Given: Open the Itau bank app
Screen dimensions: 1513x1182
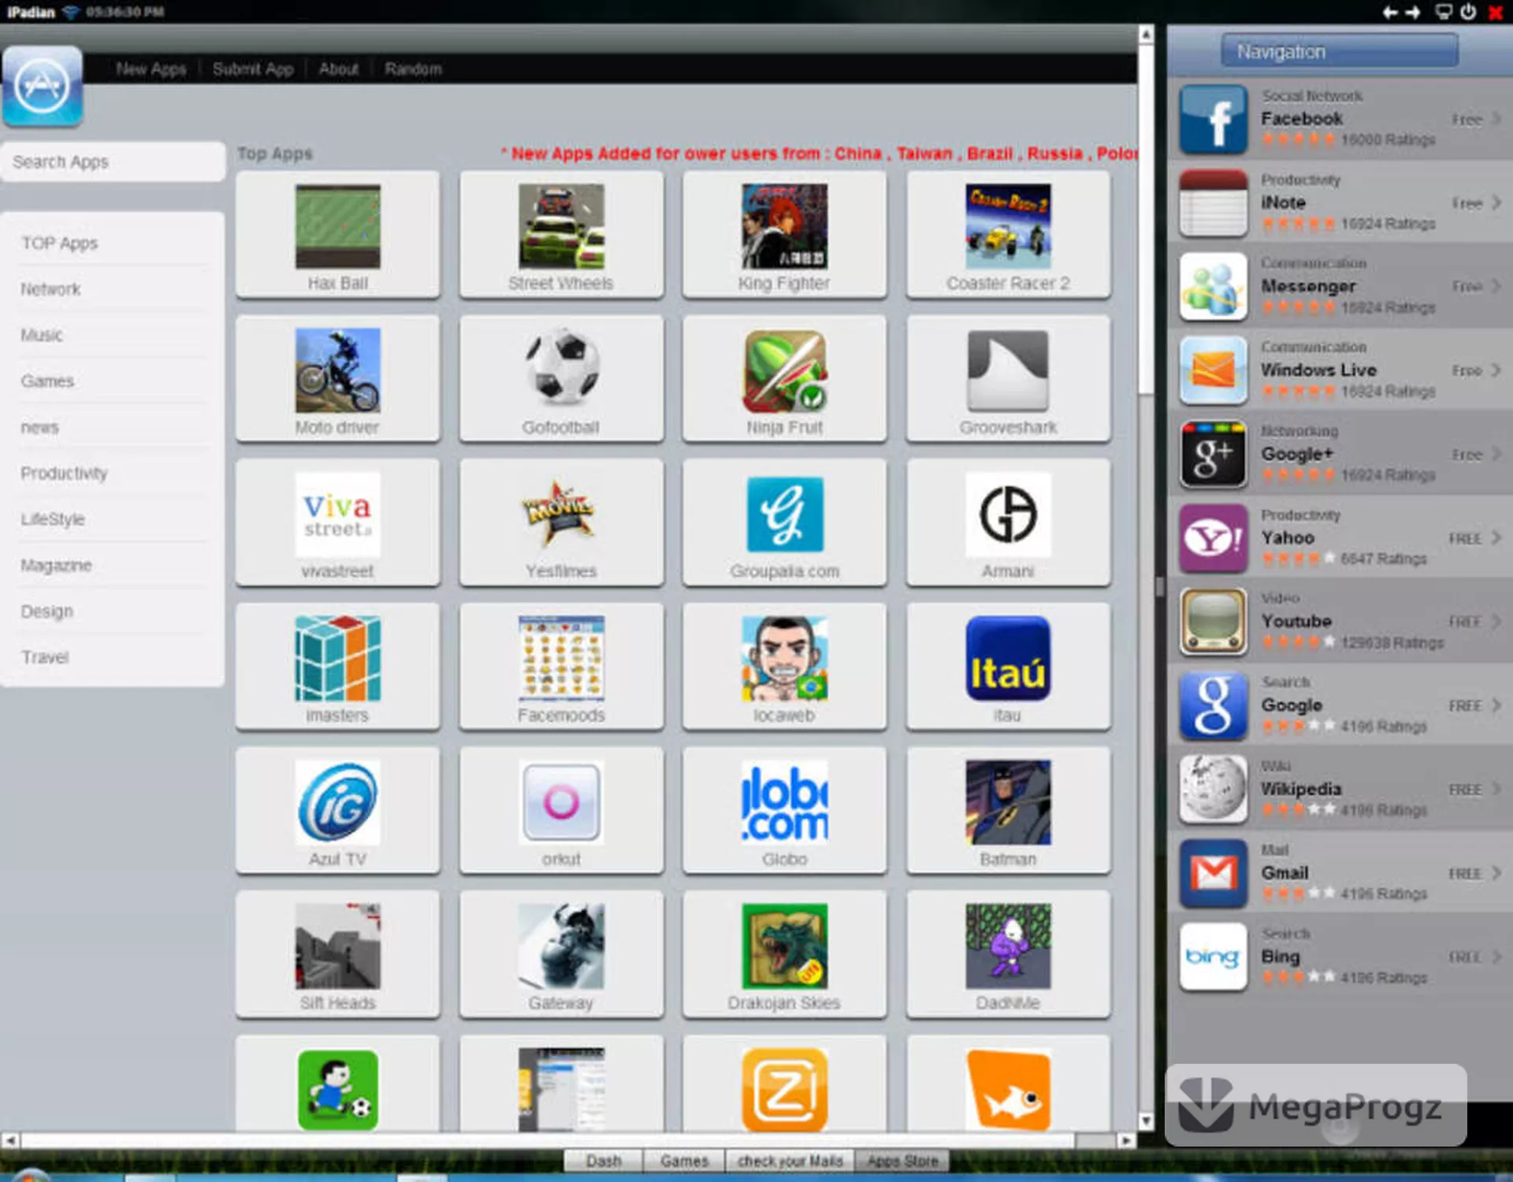Looking at the screenshot, I should coord(1008,667).
